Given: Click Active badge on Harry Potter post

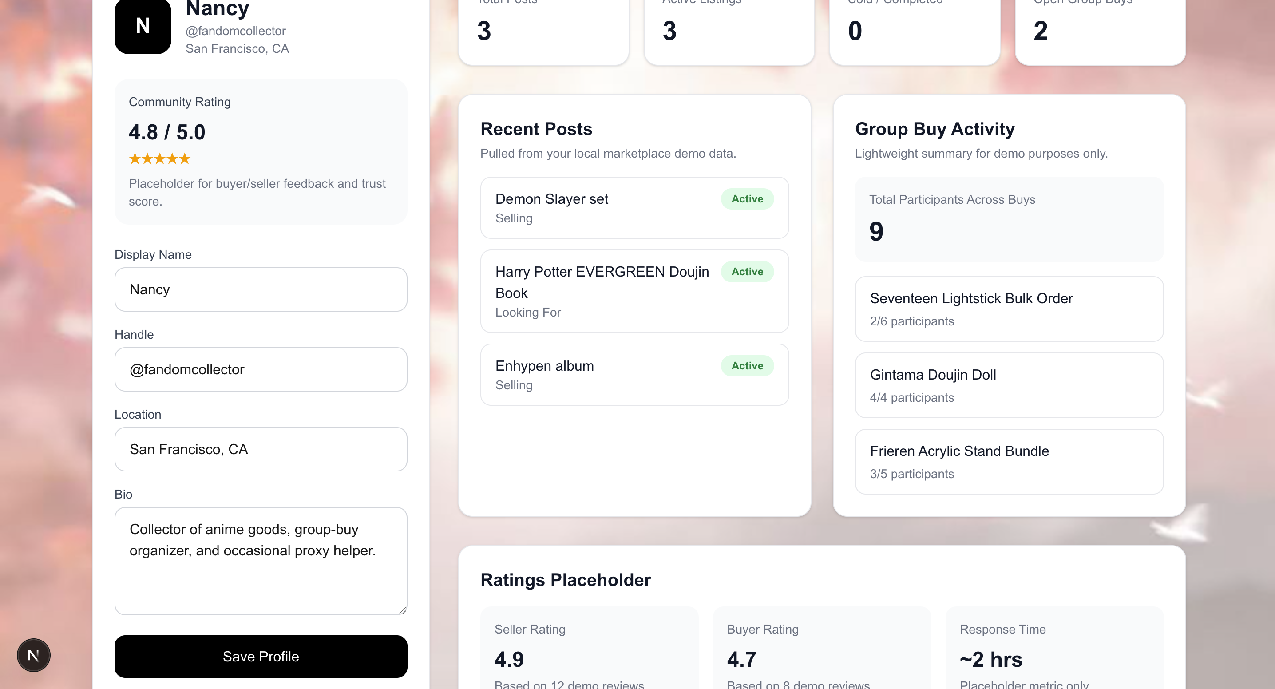Looking at the screenshot, I should click(747, 272).
